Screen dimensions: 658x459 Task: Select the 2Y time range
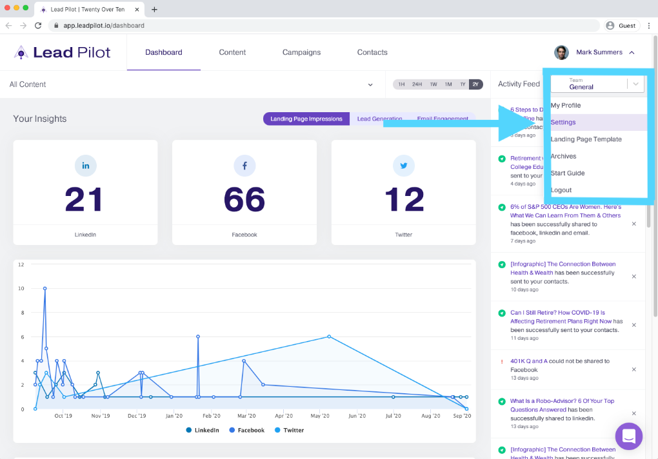(476, 84)
